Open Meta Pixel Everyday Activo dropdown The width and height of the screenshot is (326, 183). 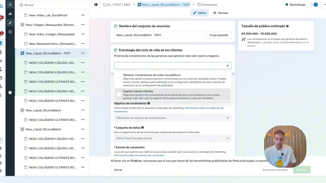point(173,138)
